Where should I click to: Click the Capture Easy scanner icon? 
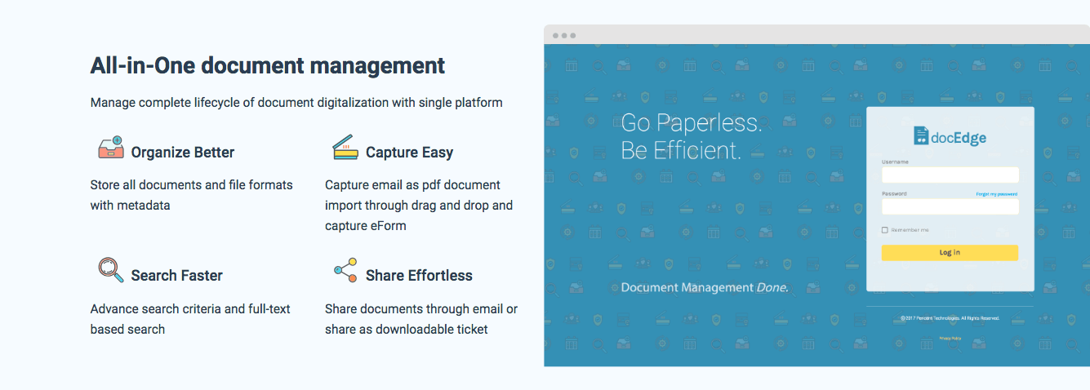pos(345,148)
